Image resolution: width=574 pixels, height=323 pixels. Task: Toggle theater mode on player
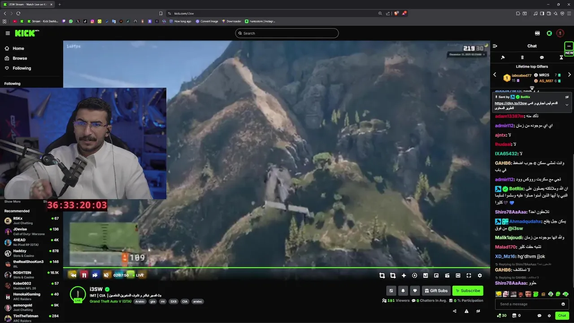(x=458, y=275)
